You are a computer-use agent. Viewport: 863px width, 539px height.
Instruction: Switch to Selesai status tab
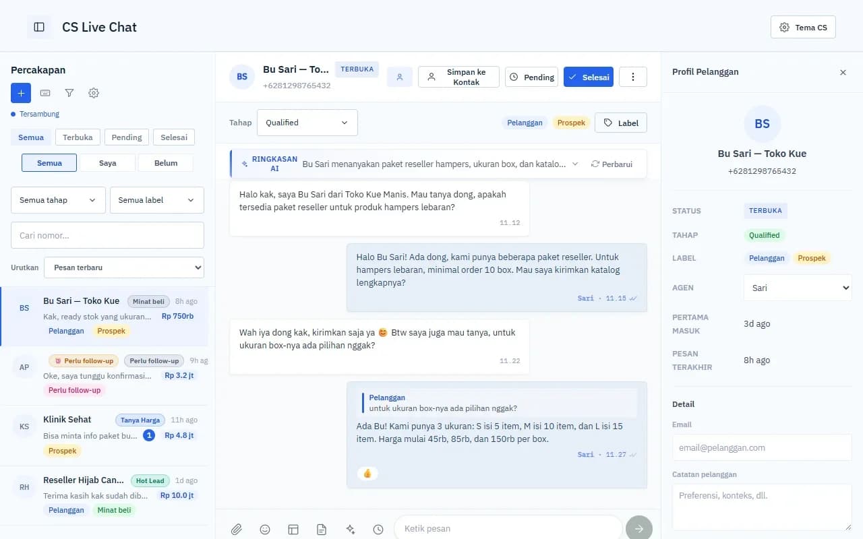point(174,137)
